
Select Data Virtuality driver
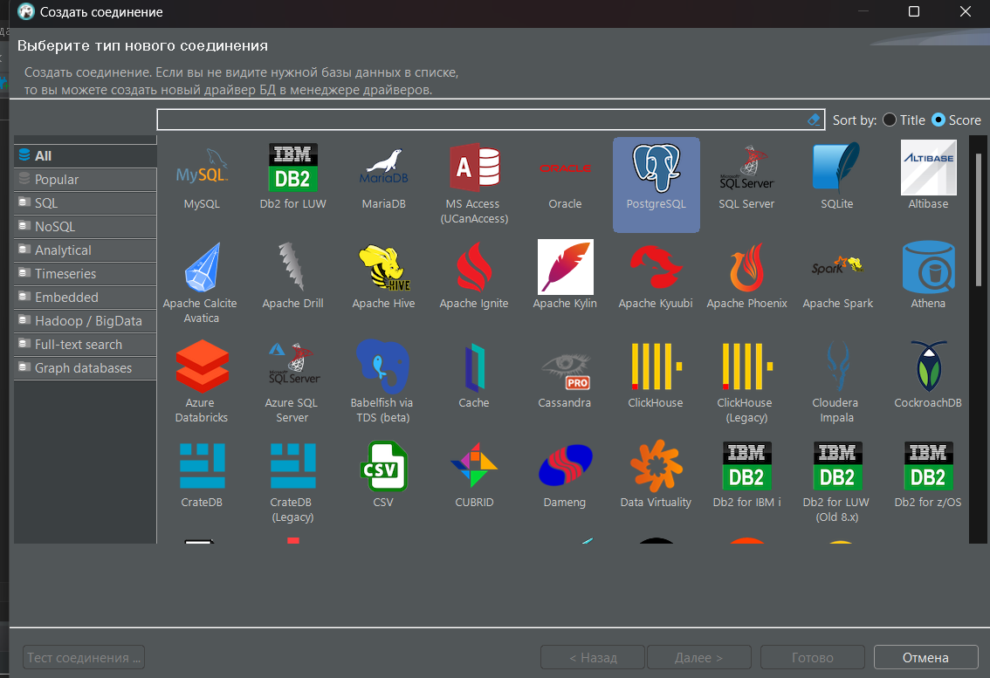(x=656, y=475)
